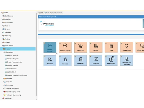Open the Release Material tile
The height and width of the screenshot is (108, 144).
point(140,47)
